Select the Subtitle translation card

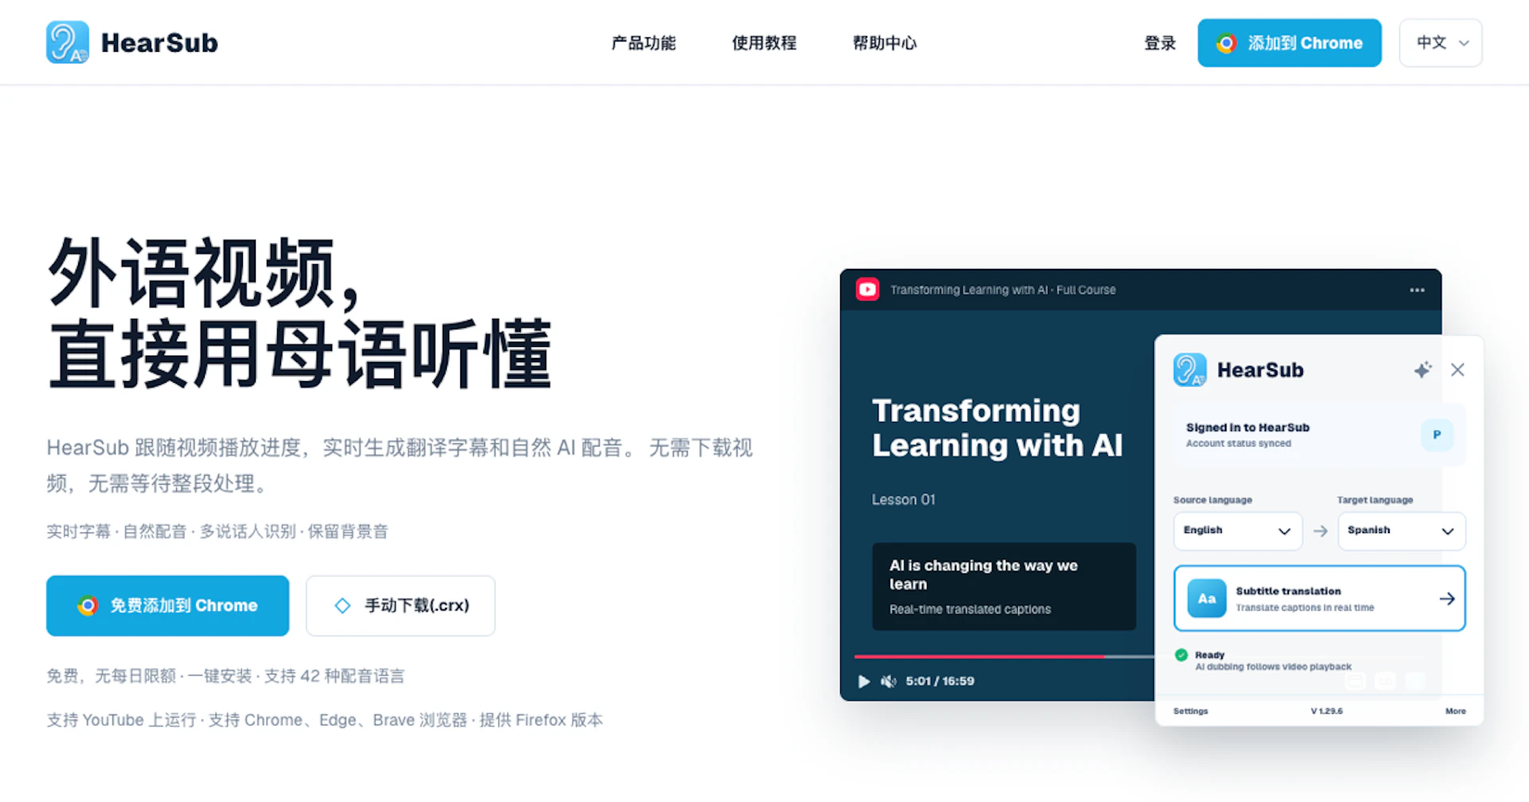pyautogui.click(x=1320, y=598)
